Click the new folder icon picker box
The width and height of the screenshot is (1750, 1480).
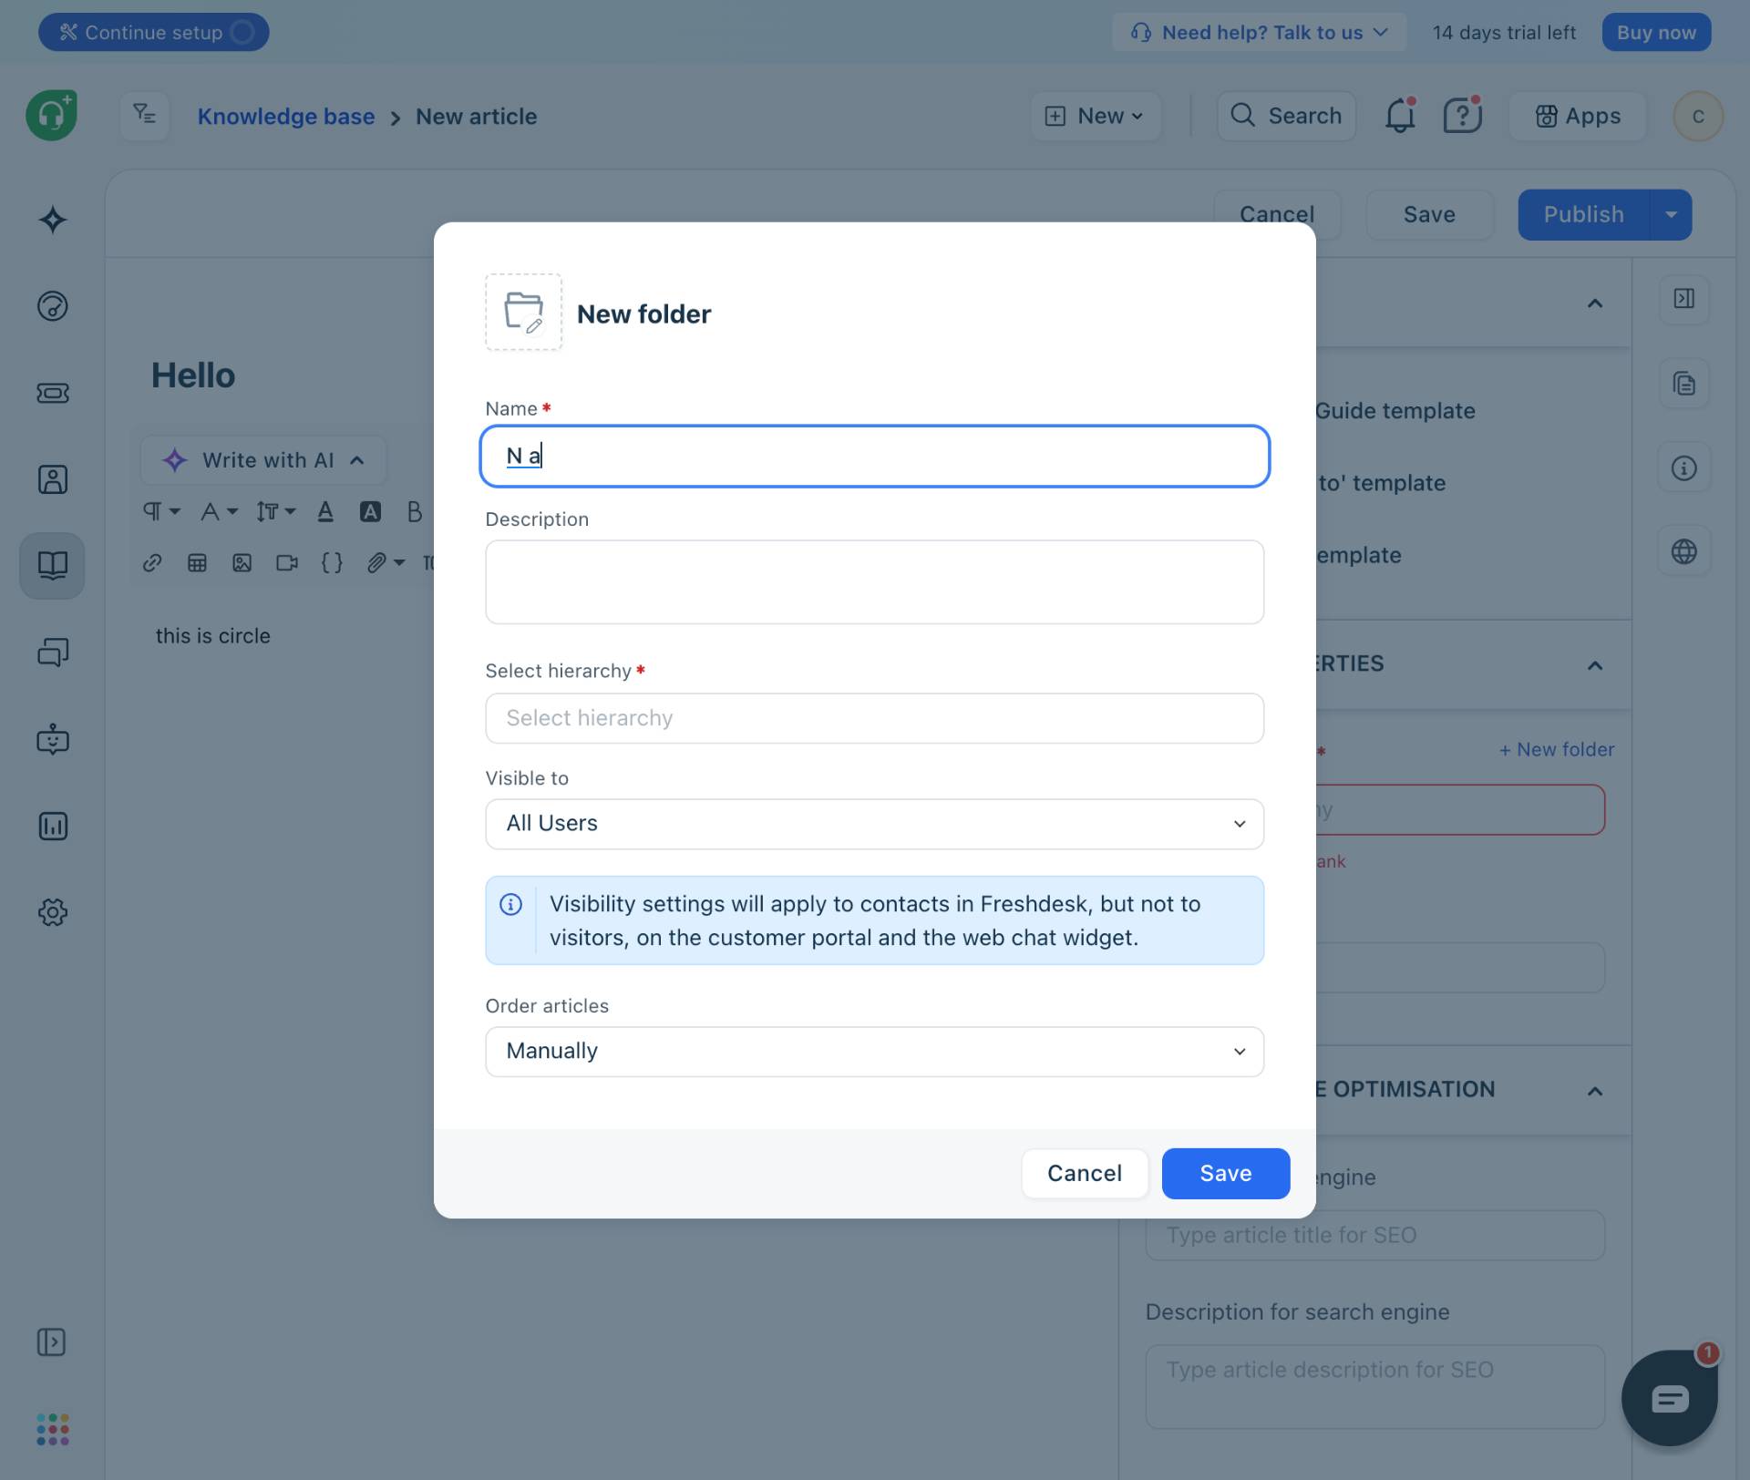(x=523, y=313)
